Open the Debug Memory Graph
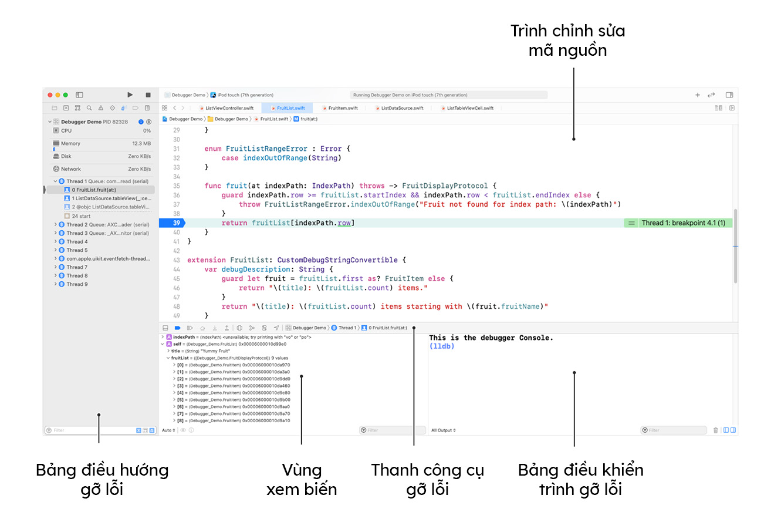Screen dimensions: 781x522 [252, 328]
